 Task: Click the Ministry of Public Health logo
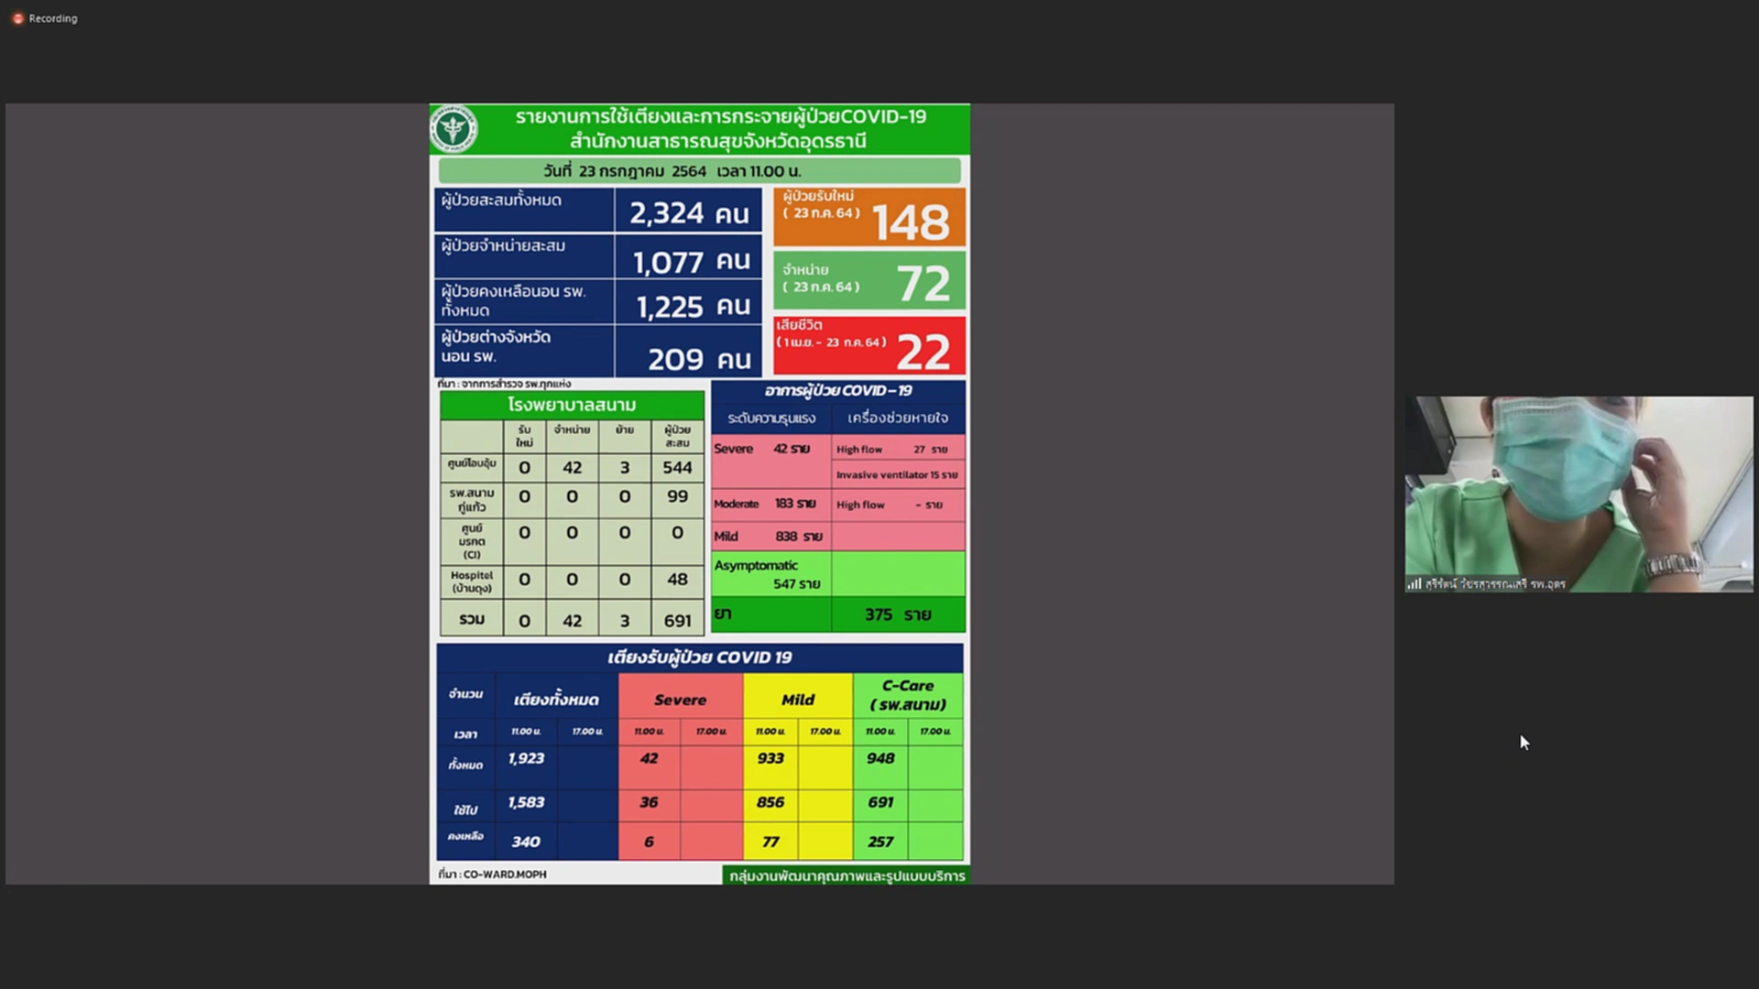pyautogui.click(x=453, y=129)
